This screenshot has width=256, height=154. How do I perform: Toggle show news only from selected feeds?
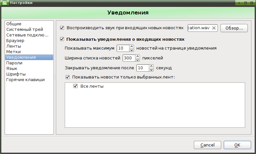coord(68,77)
